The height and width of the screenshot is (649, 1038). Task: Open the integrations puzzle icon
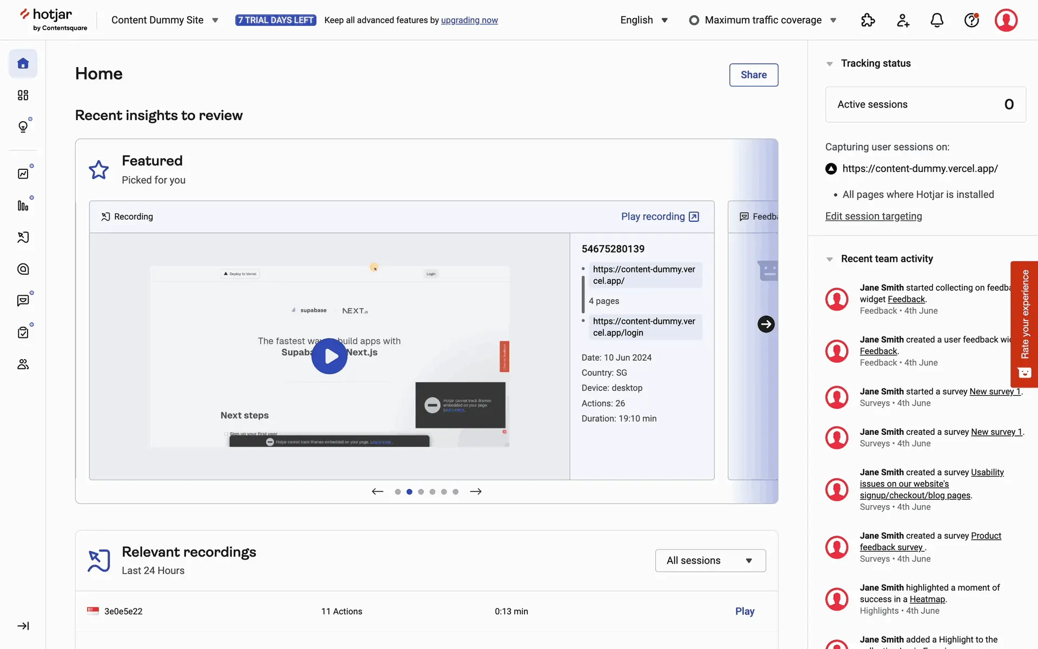[868, 21]
